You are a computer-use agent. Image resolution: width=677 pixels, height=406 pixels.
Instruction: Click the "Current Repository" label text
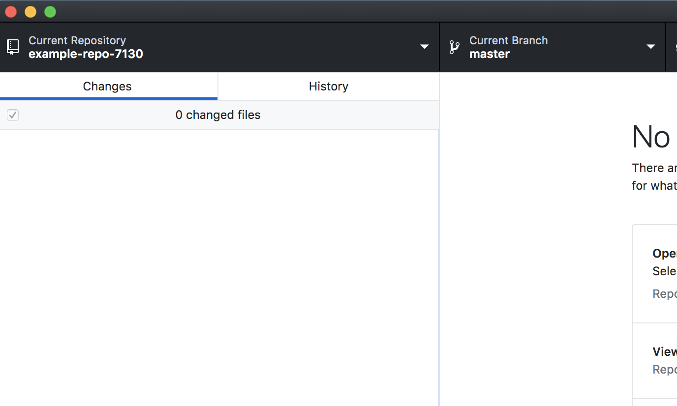[77, 40]
